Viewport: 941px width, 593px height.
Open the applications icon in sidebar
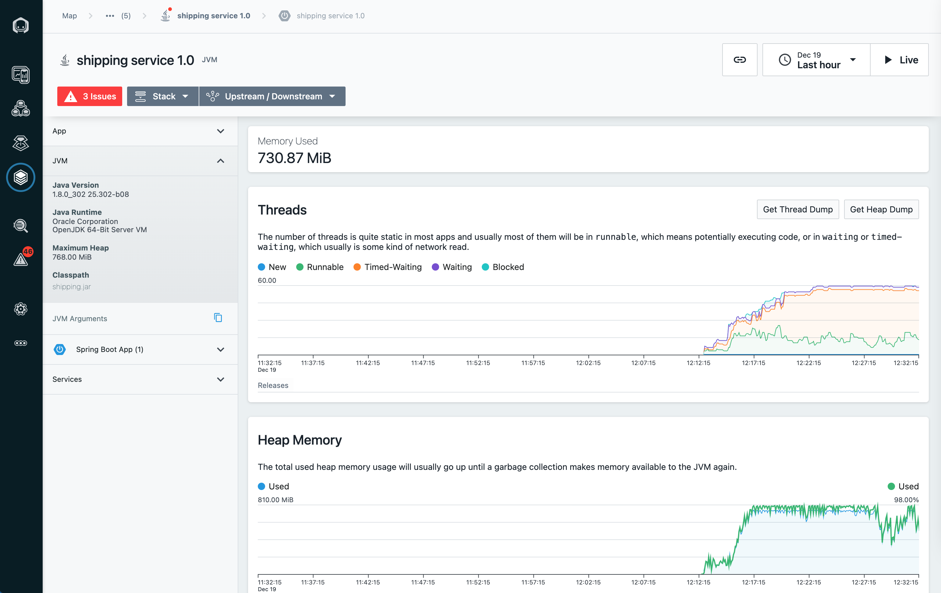(21, 108)
